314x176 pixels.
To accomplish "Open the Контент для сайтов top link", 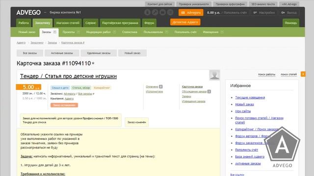I will tap(159, 4).
